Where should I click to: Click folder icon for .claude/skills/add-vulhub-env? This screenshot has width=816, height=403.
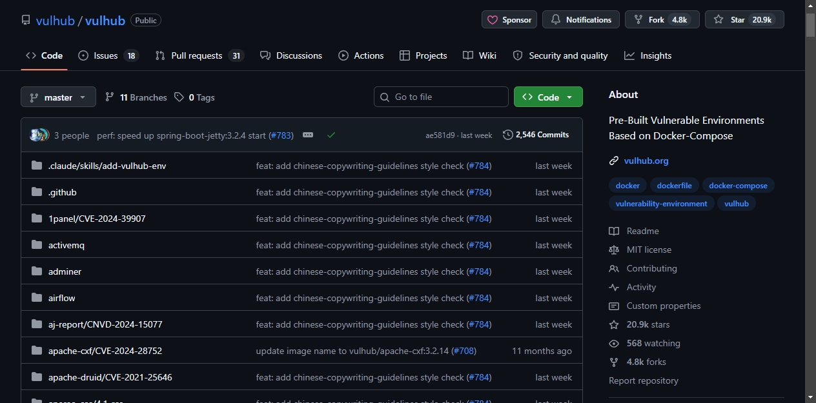37,166
